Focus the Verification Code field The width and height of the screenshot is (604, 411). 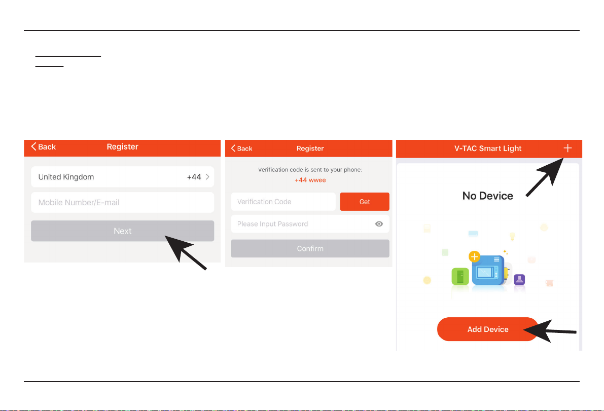coord(283,202)
